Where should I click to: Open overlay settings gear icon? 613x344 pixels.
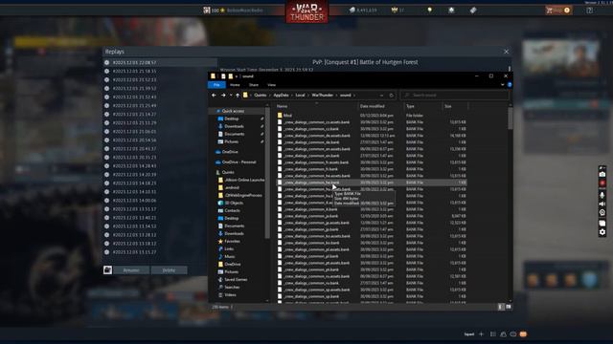tap(602, 232)
